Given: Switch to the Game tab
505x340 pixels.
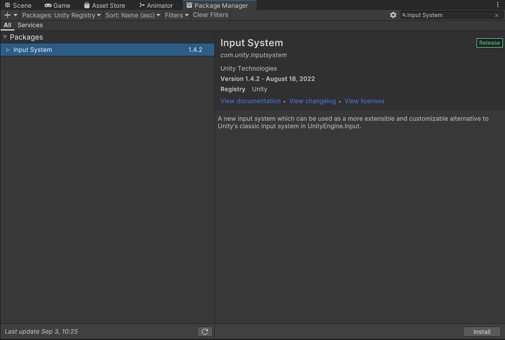Looking at the screenshot, I should pyautogui.click(x=57, y=5).
